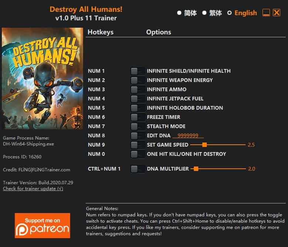
Task: Click the General Notes heading
Action: [x=102, y=209]
